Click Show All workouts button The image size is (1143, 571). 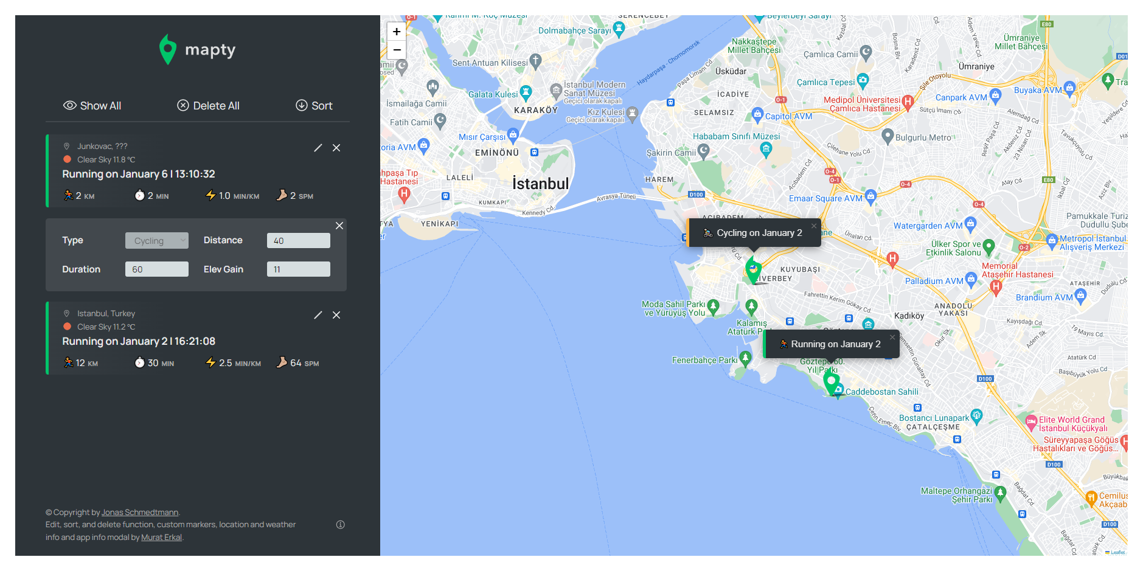click(x=92, y=106)
